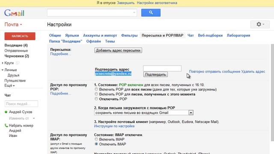Select the Пересылка и POP/IMAP tab
Image resolution: width=274 pixels, height=154 pixels.
163,36
